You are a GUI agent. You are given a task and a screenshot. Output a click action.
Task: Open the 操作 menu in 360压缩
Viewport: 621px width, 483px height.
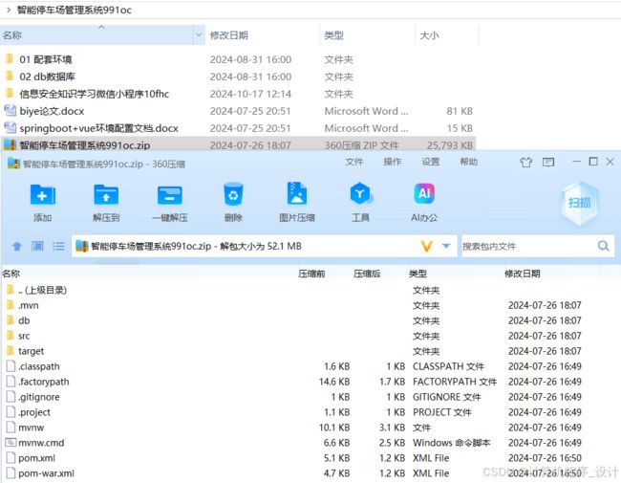click(x=392, y=162)
